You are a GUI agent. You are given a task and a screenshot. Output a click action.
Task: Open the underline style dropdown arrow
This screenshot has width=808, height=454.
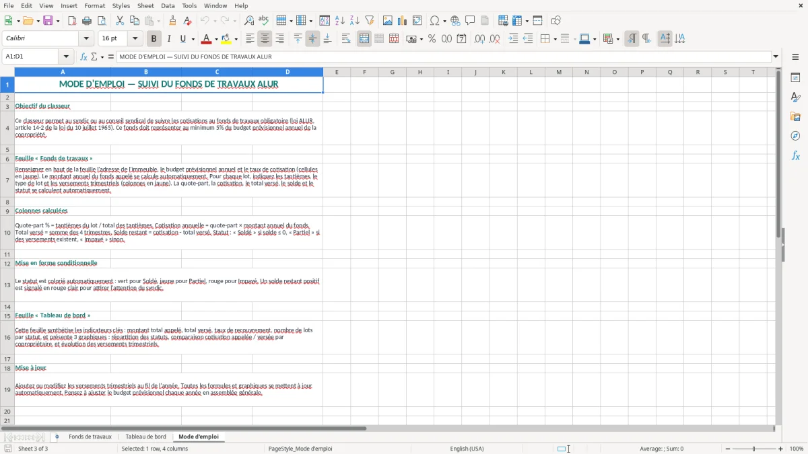click(x=193, y=39)
